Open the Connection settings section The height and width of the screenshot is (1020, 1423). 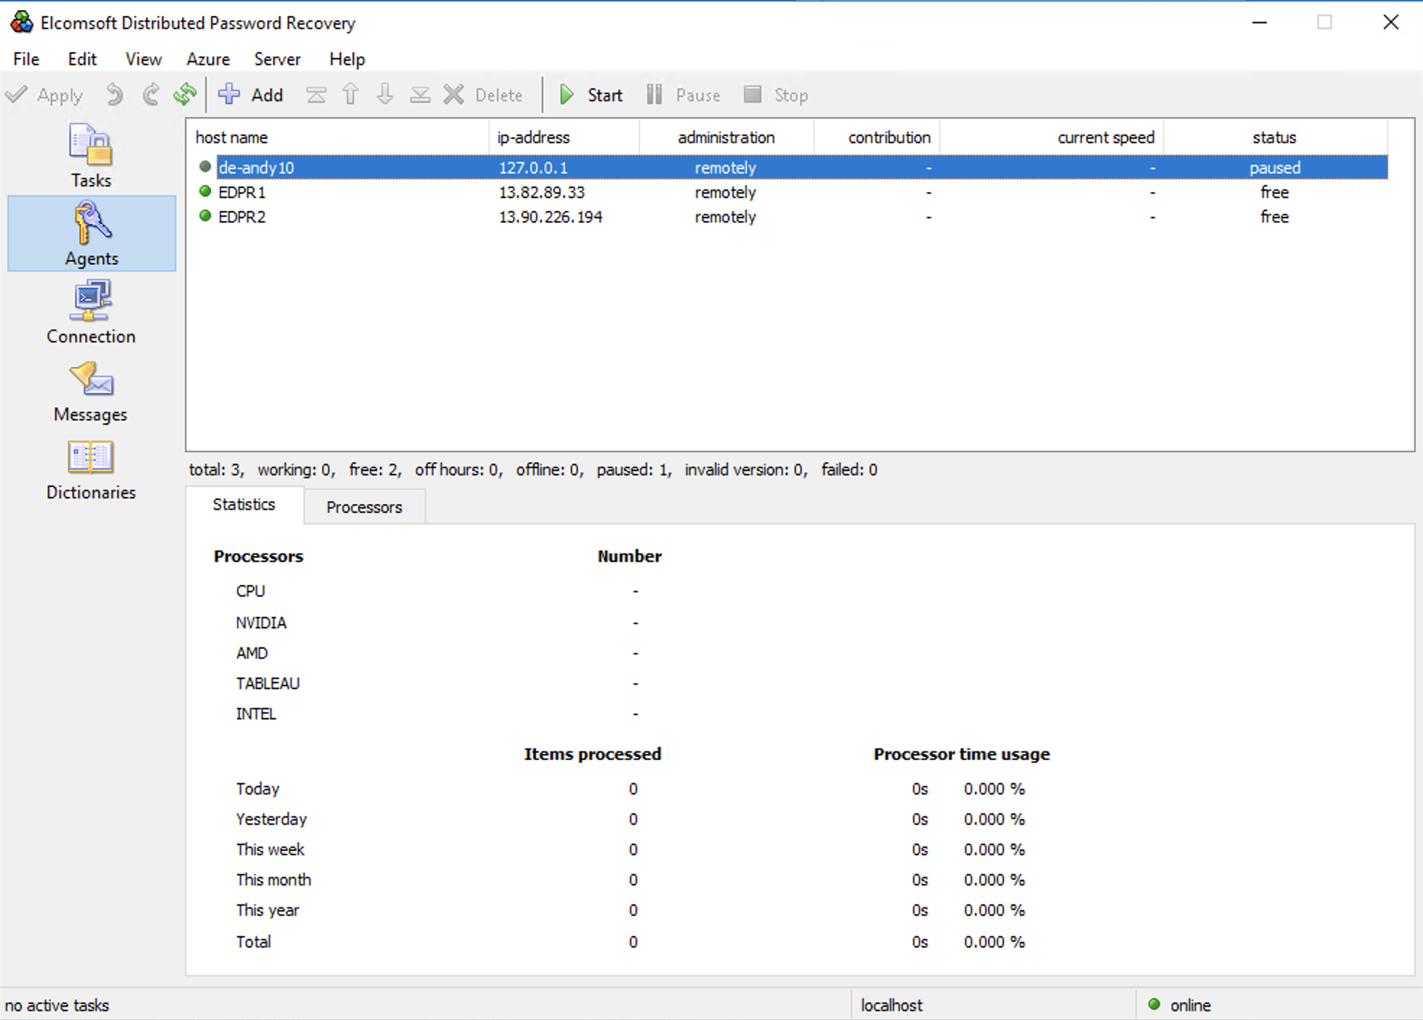(91, 311)
